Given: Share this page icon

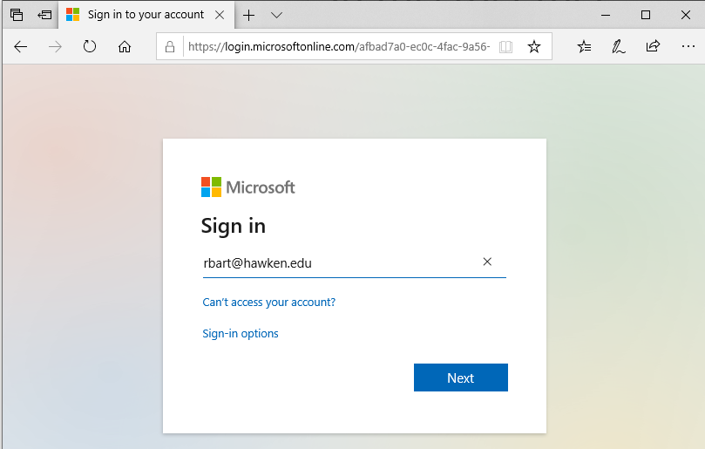Looking at the screenshot, I should (x=653, y=46).
